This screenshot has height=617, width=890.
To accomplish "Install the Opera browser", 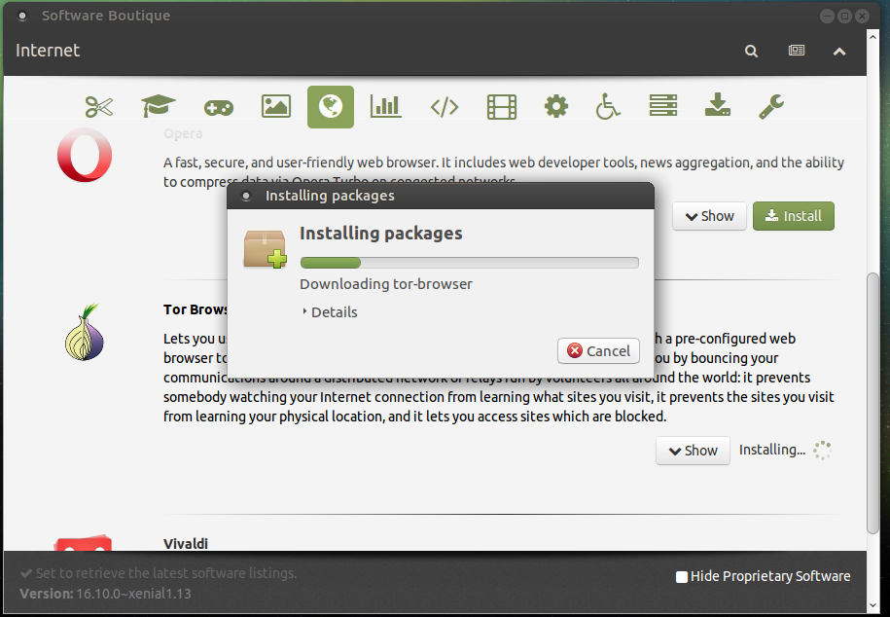I will tap(794, 216).
